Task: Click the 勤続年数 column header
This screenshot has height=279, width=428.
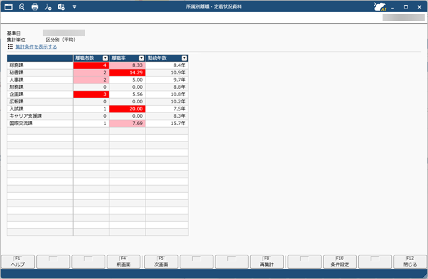Action: coord(167,58)
